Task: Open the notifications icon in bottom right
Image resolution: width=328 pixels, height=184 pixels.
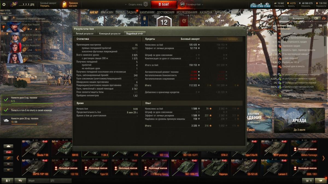Action: coord(321,180)
